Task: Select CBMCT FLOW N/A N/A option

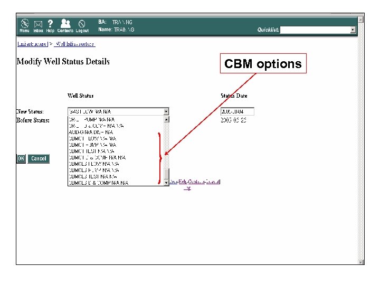Action: click(x=116, y=138)
